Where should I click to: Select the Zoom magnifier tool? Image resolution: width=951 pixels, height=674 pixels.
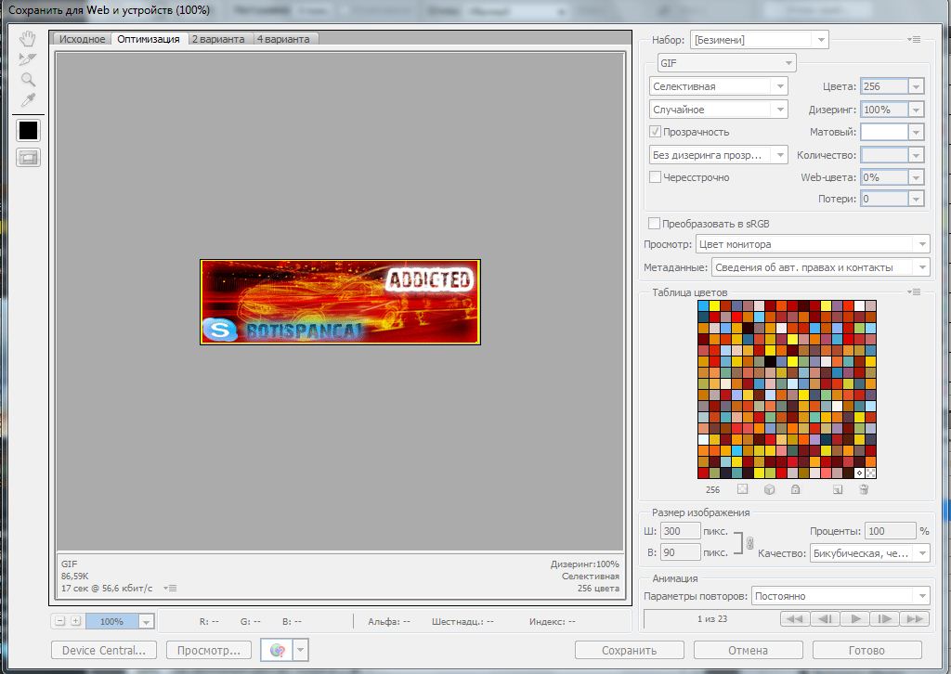[28, 80]
